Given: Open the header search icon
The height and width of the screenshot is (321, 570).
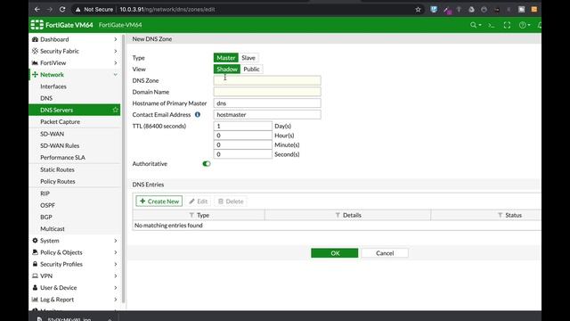Looking at the screenshot, I should tap(473, 25).
